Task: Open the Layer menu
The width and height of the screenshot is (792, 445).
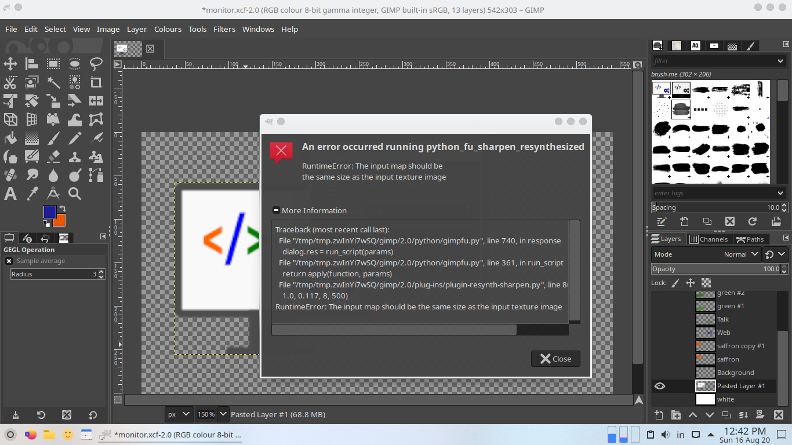Action: pos(137,29)
